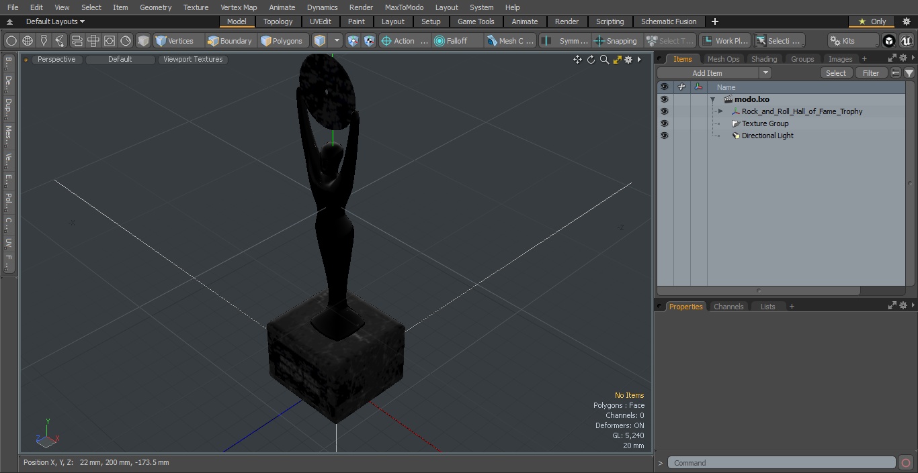This screenshot has width=918, height=473.
Task: Select the pen tool icon
Action: (44, 41)
